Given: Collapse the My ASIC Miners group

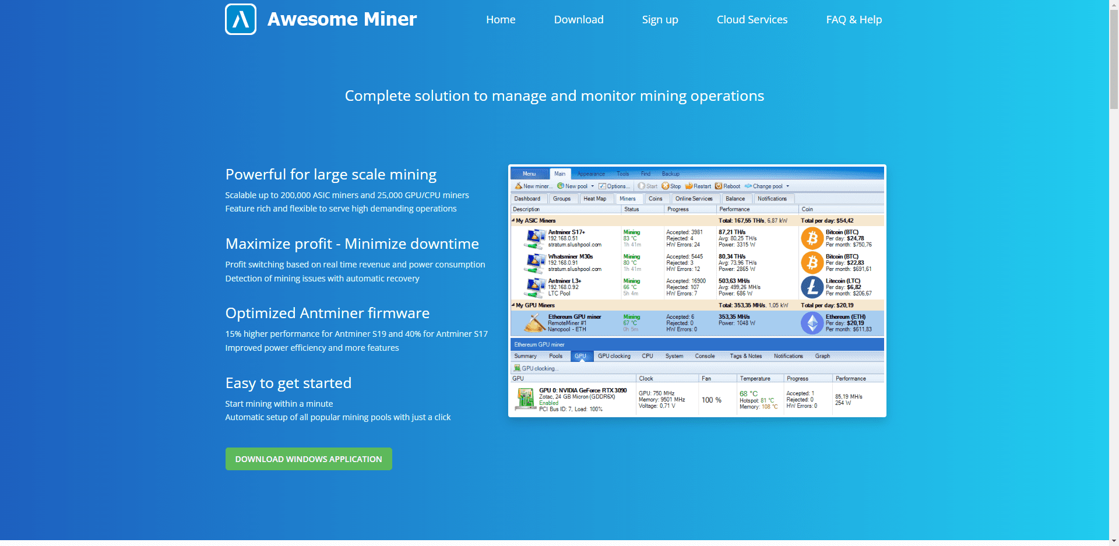Looking at the screenshot, I should [513, 220].
